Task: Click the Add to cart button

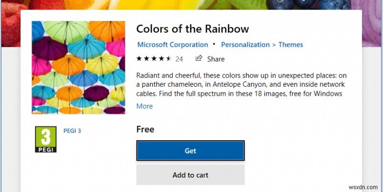Action: 190,175
